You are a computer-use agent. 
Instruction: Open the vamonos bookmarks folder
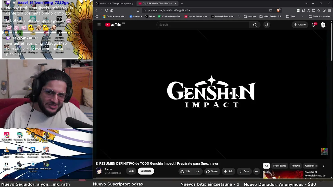tap(250, 16)
